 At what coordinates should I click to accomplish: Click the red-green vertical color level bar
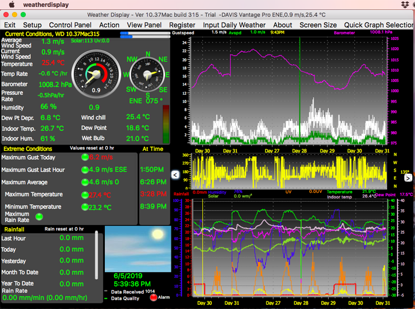166,124
